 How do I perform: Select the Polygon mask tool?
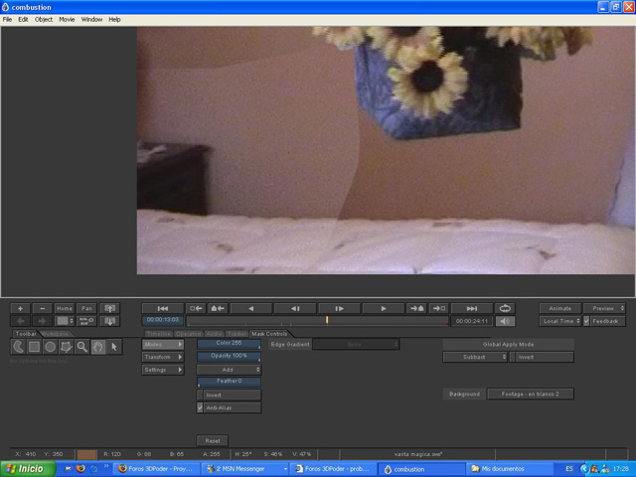tap(67, 347)
